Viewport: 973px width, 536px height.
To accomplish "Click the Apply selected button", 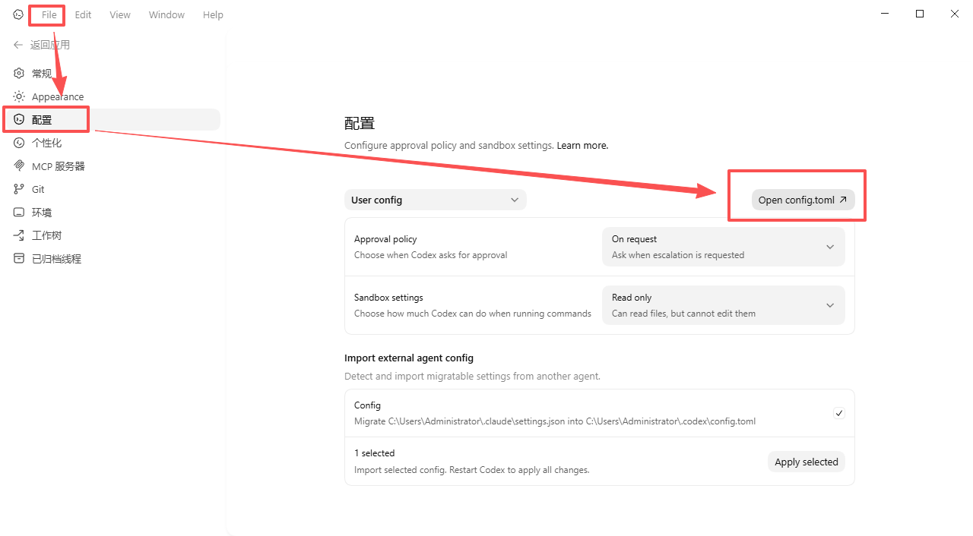I will pyautogui.click(x=806, y=462).
